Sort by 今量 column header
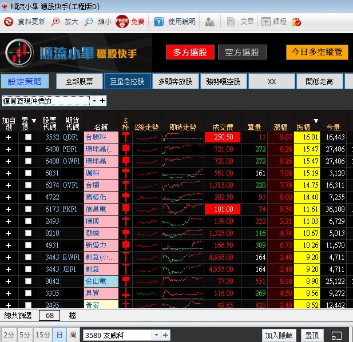Screen dimensions: 353x342 pyautogui.click(x=333, y=127)
